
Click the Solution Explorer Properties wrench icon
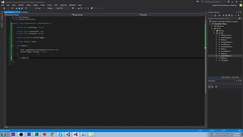coord(238,15)
